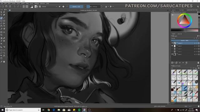Toggle visibility of the bottom layer
Viewport: 200px width, 112px height.
[172, 54]
